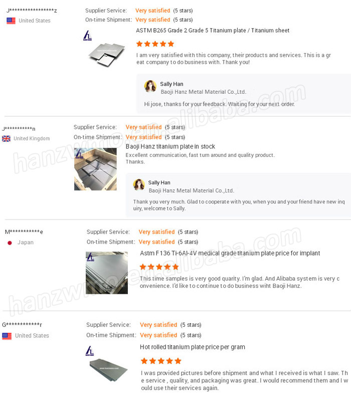The height and width of the screenshot is (401, 351).
Task: Click the United States flag icon of the first reviewer
Action: pos(11,21)
